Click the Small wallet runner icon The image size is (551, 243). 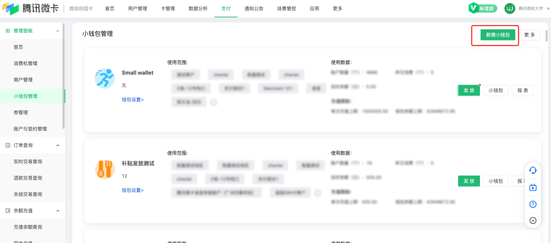coord(104,78)
